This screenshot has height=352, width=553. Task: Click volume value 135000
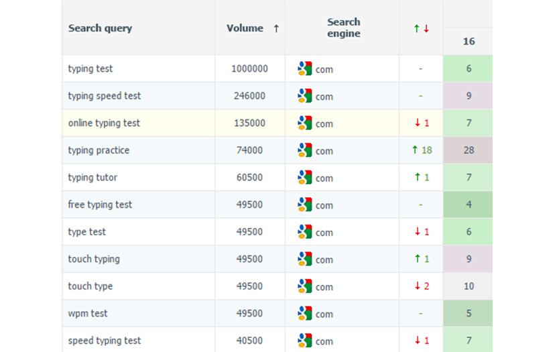coord(249,123)
